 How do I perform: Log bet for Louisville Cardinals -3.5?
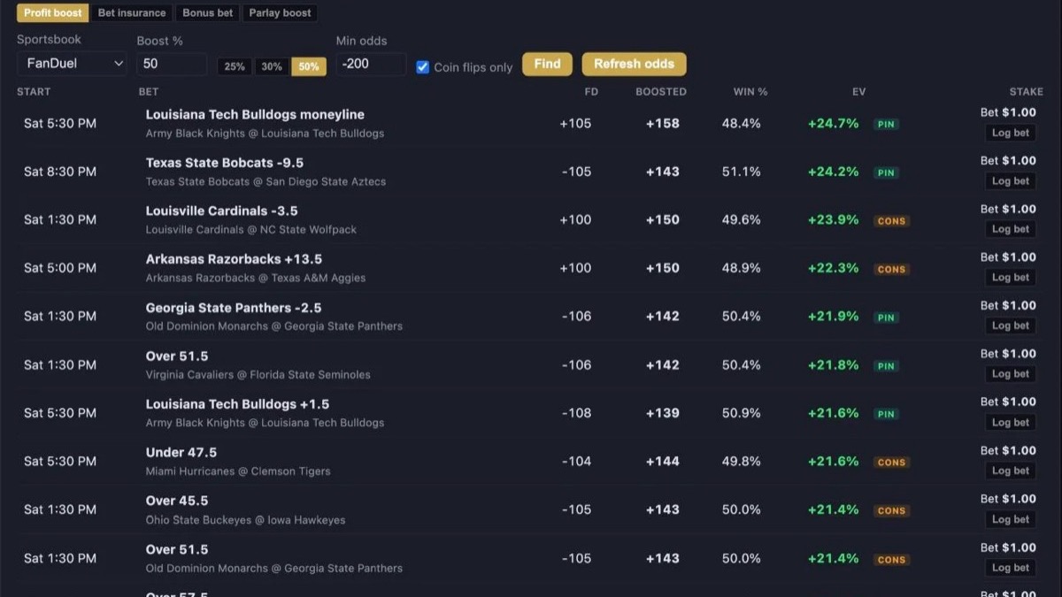[x=1010, y=229]
